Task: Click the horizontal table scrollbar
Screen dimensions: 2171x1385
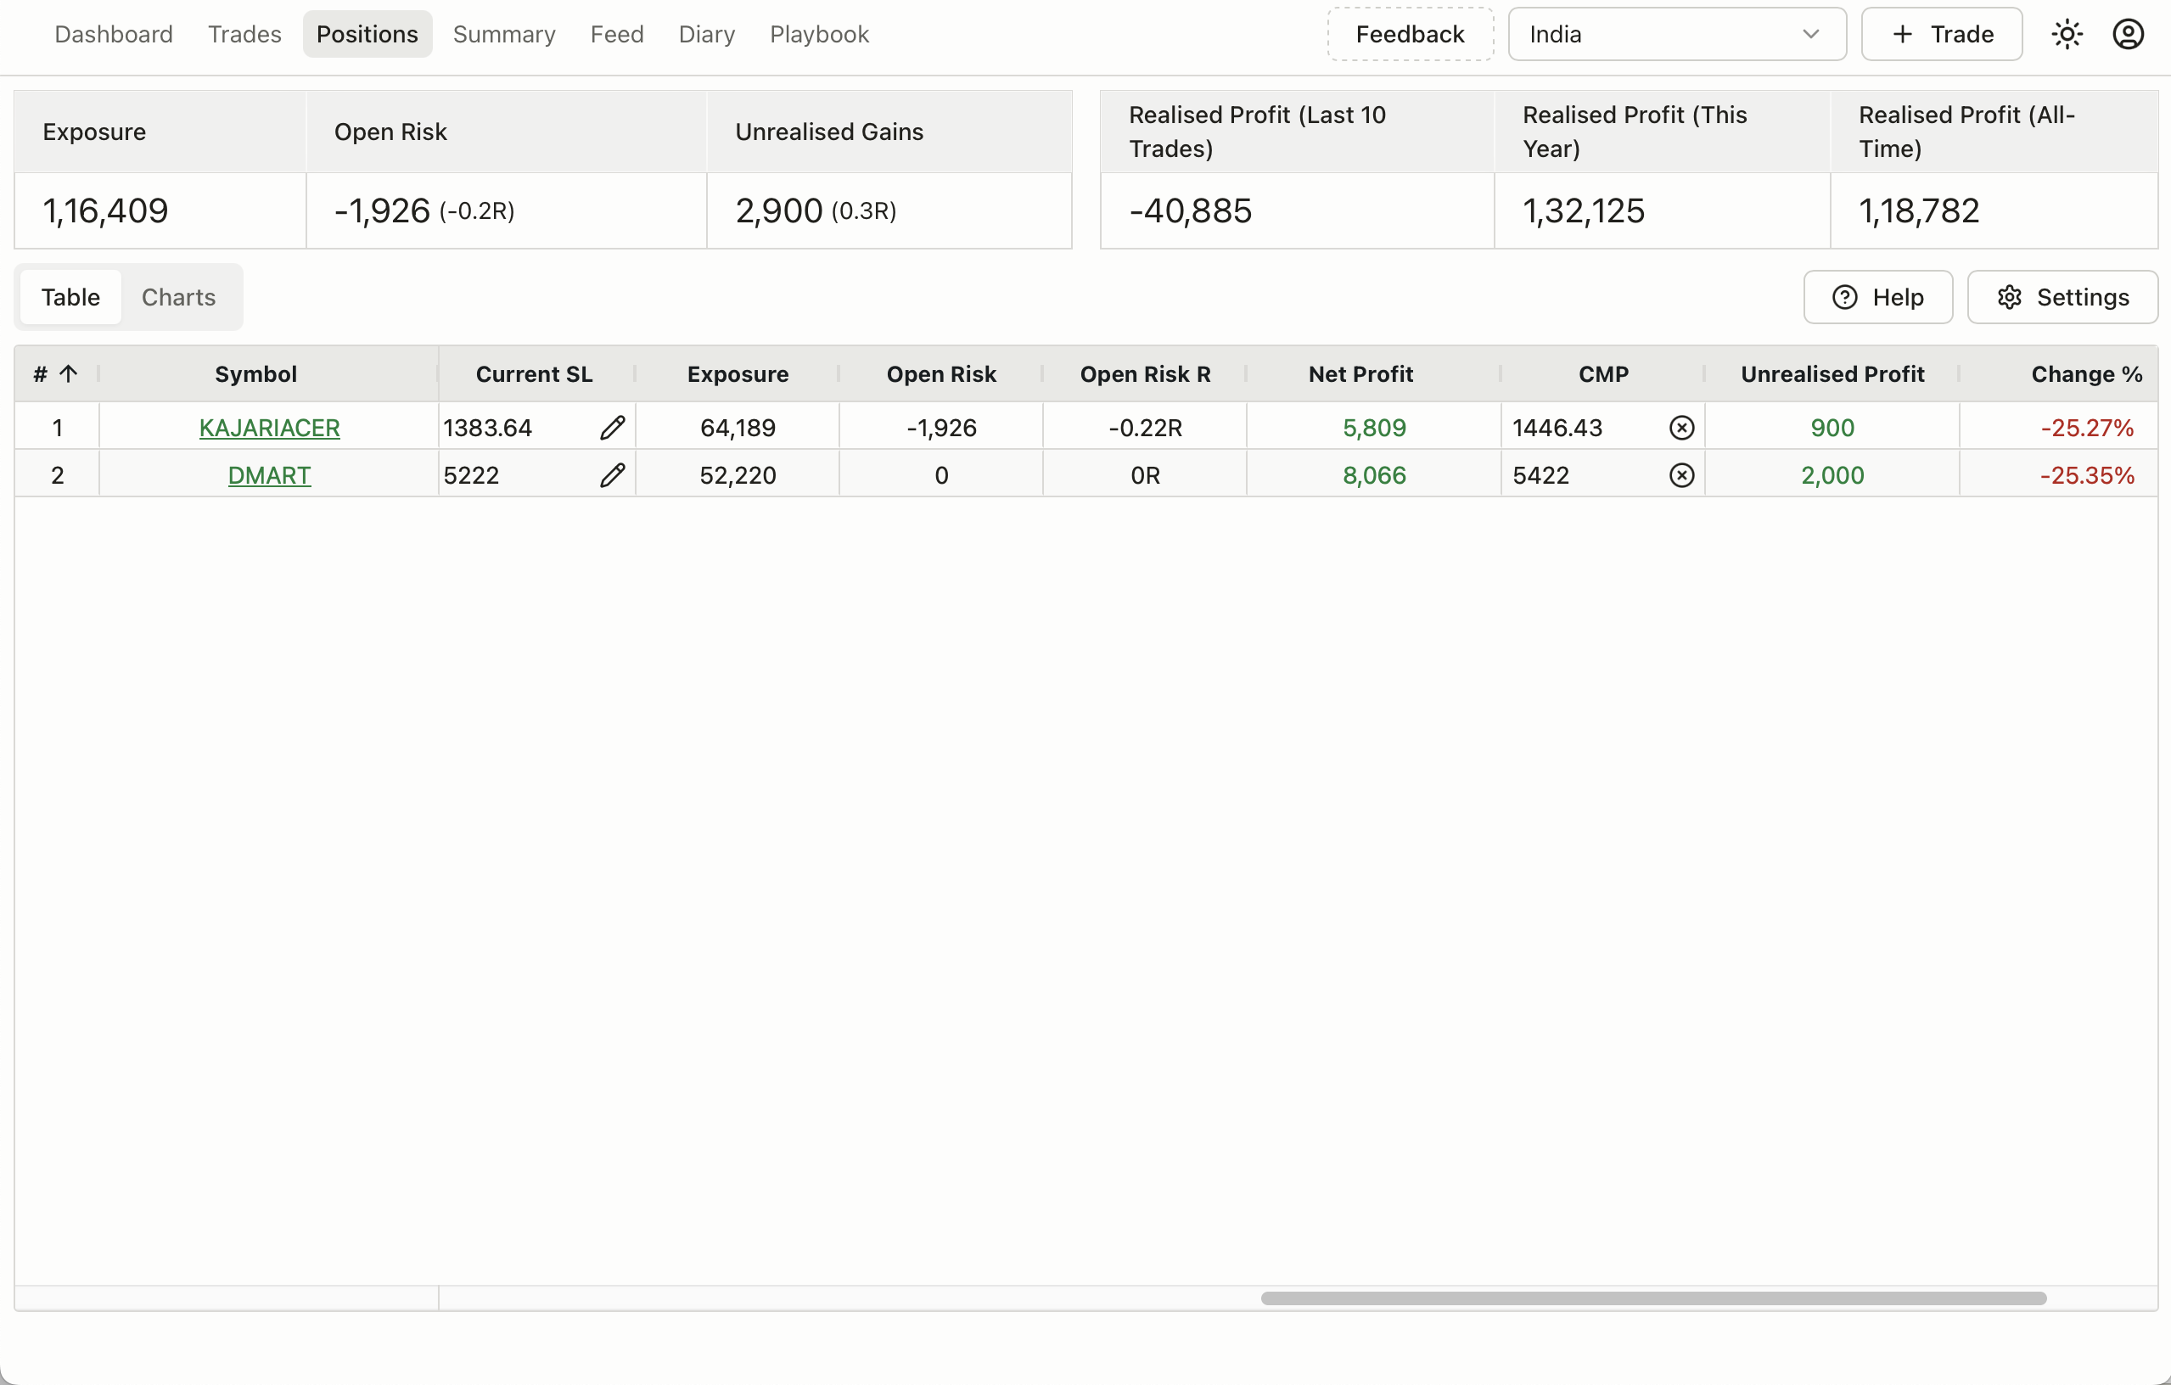Action: (x=1652, y=1298)
